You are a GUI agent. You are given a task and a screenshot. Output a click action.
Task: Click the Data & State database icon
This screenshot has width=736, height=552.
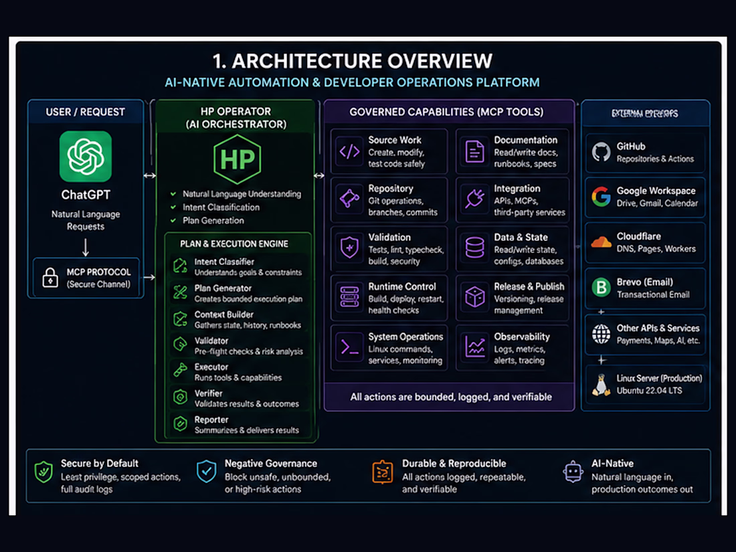474,248
